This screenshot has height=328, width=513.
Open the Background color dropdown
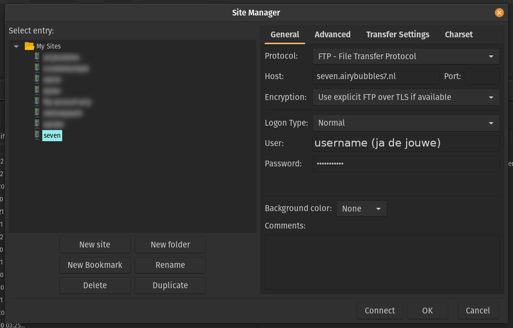(361, 209)
